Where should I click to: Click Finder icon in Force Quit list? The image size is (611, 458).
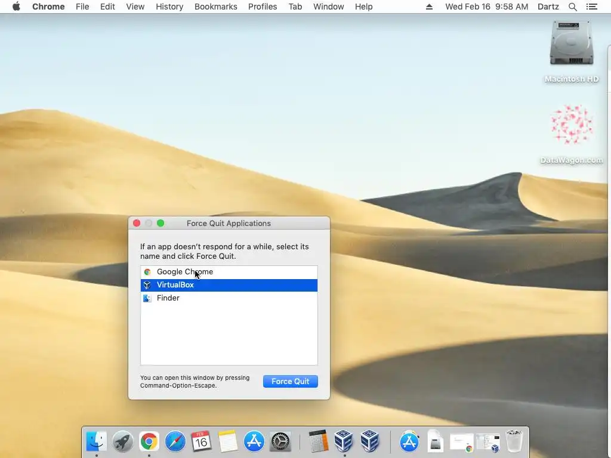(x=147, y=298)
